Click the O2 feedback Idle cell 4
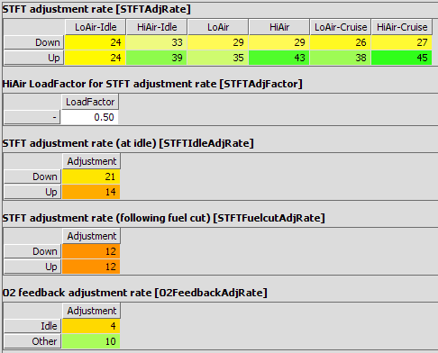438x353 pixels. click(91, 326)
